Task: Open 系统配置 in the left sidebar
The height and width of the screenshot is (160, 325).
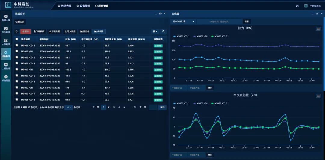Action: 6,78
